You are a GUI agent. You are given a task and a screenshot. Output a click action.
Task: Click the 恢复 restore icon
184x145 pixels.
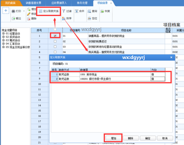[102, 11]
